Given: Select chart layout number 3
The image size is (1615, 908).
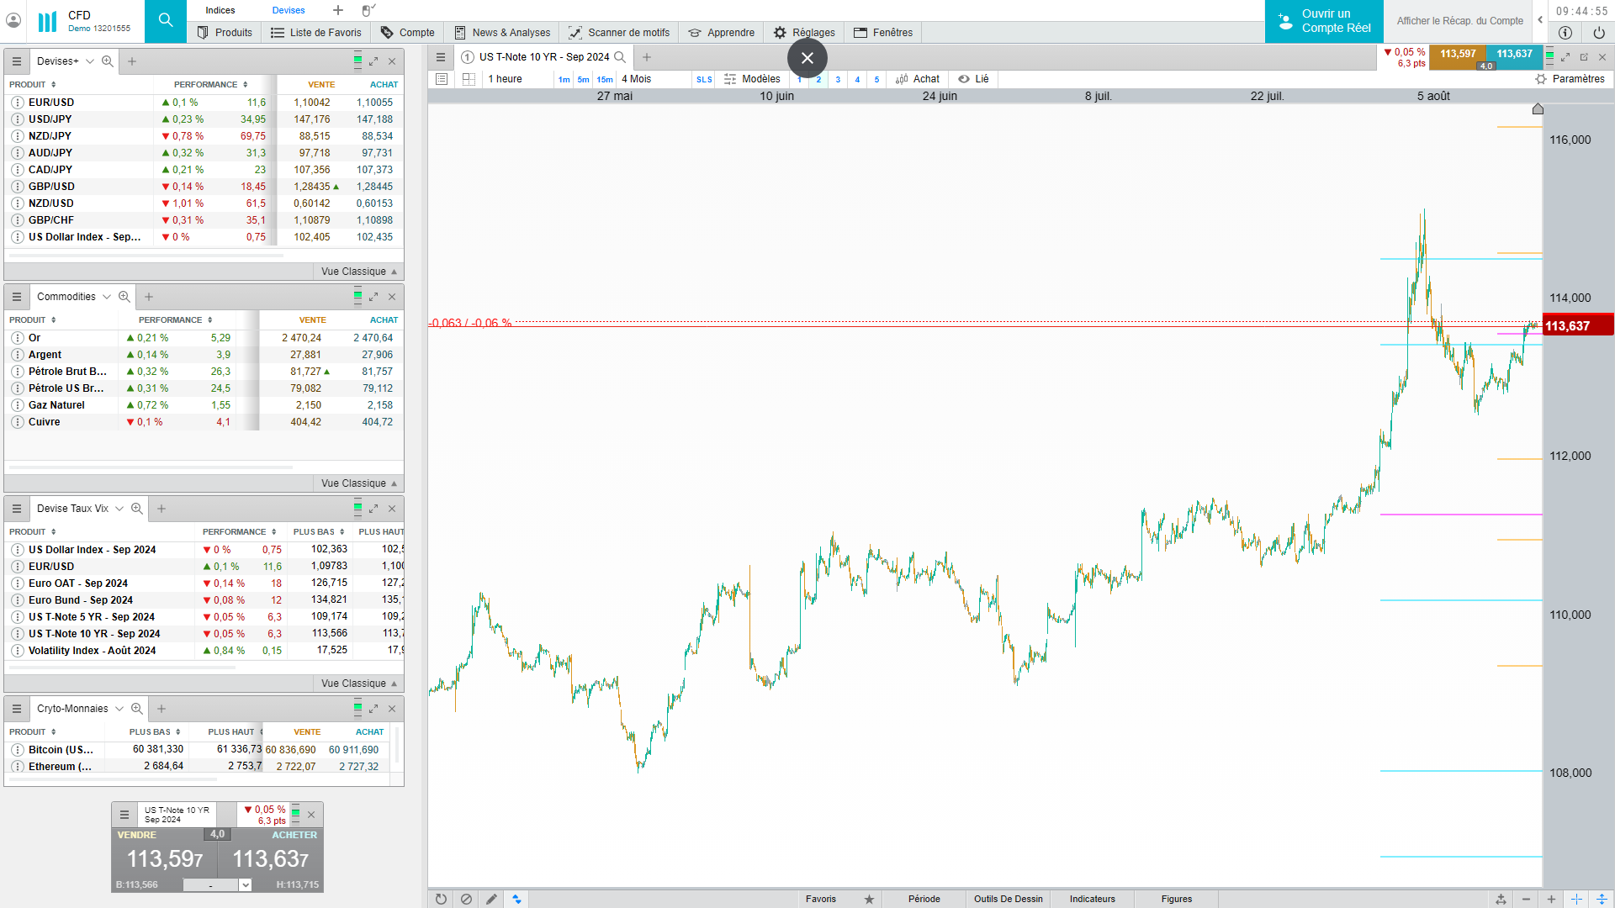Looking at the screenshot, I should coord(838,80).
